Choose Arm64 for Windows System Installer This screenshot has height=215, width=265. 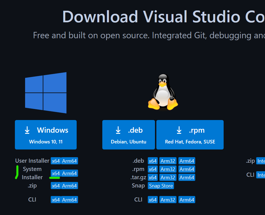[x=69, y=173]
